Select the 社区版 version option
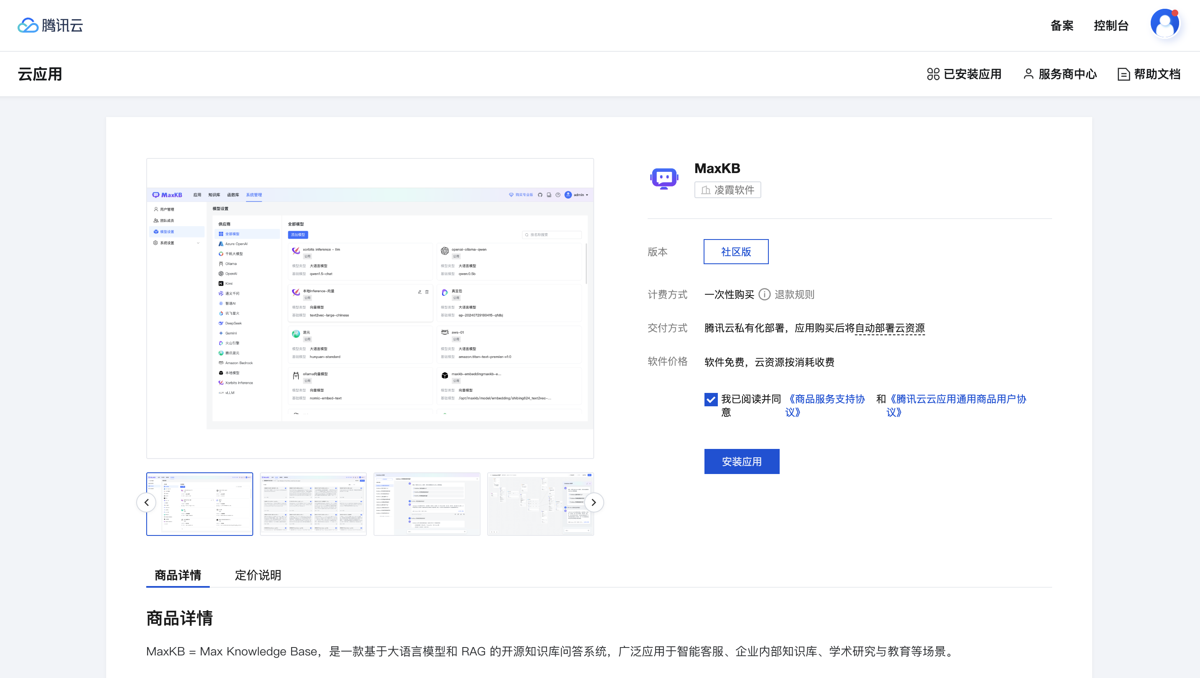Viewport: 1200px width, 678px height. [735, 252]
